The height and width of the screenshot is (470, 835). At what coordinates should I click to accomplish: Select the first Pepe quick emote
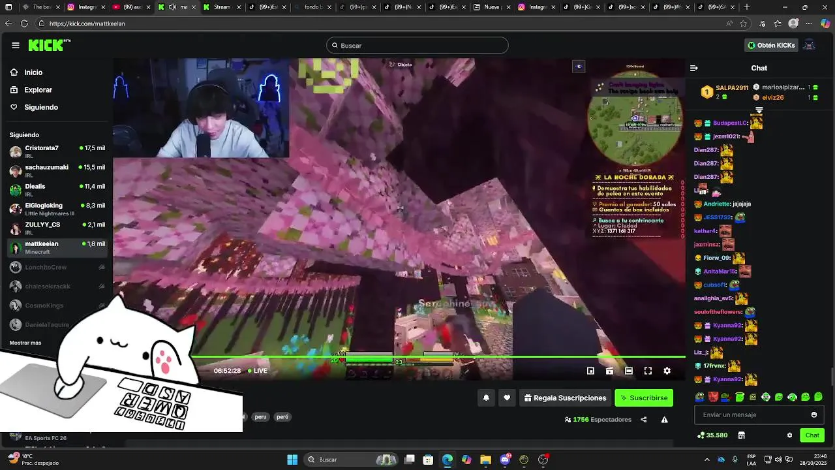[x=700, y=397]
